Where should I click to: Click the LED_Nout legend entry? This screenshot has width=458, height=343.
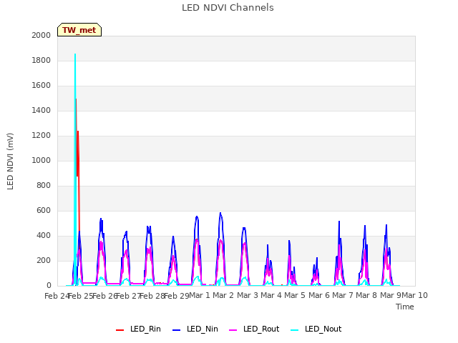click(316, 329)
